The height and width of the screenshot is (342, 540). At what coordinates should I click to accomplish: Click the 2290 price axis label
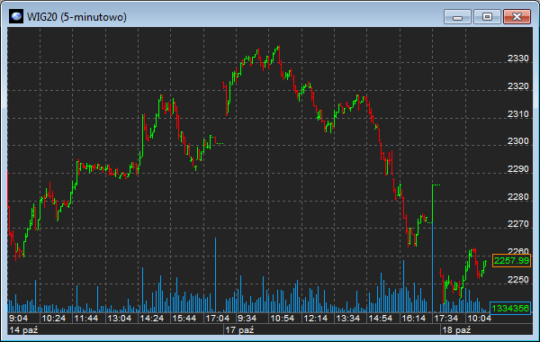518,169
